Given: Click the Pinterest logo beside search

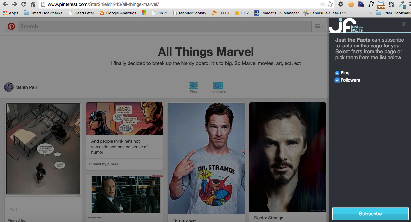Looking at the screenshot, I should pos(11,26).
